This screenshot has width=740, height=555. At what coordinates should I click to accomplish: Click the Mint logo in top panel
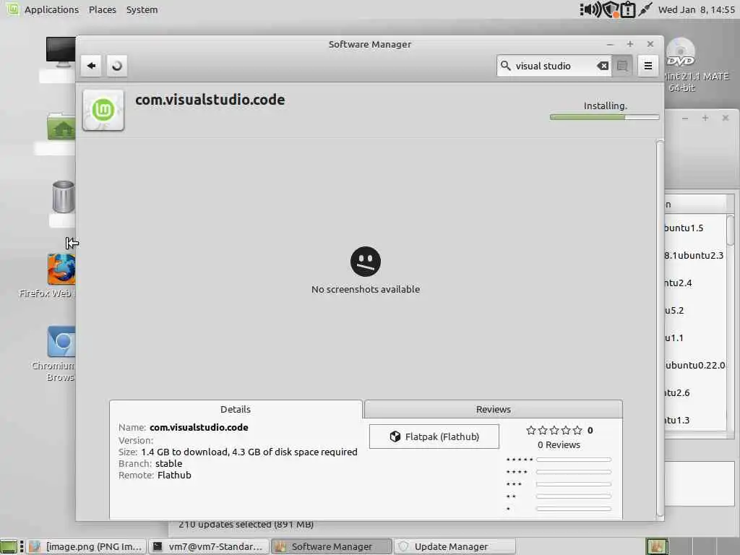(13, 9)
